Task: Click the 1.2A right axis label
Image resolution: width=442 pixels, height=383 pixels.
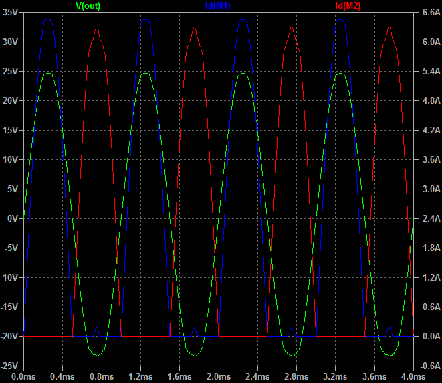Action: click(x=431, y=277)
